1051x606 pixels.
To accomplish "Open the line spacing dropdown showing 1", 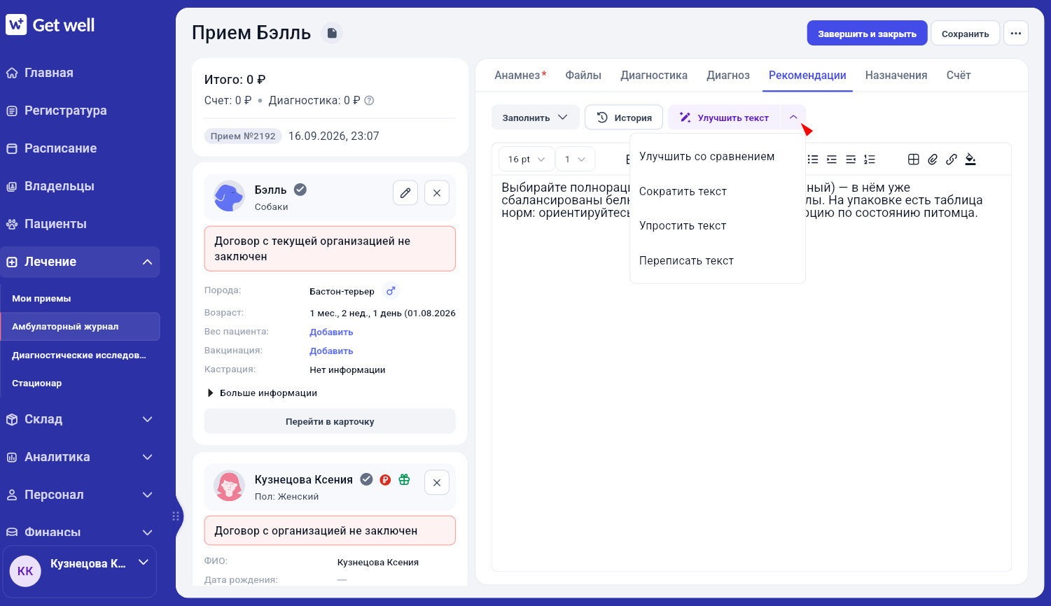I will pos(576,159).
